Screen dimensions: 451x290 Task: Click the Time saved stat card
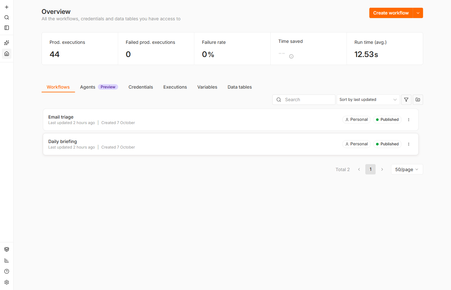[309, 49]
